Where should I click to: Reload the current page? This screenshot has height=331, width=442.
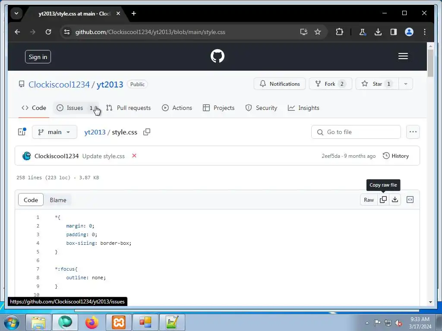[x=48, y=32]
